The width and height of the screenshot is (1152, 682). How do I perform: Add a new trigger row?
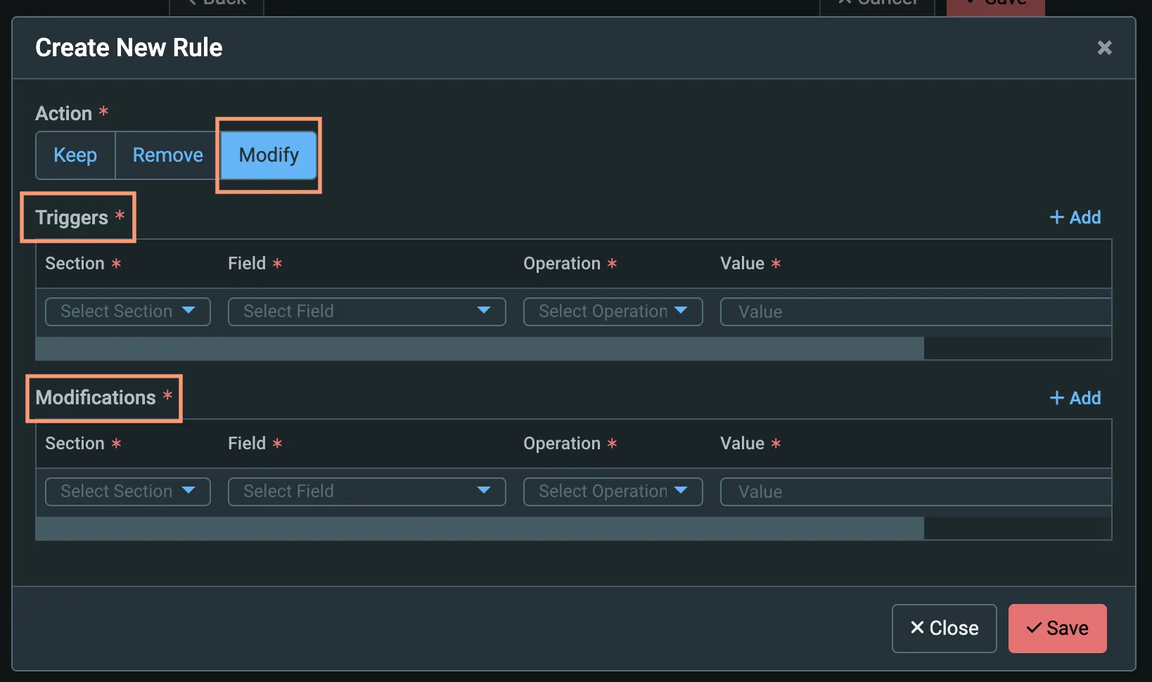(x=1075, y=217)
